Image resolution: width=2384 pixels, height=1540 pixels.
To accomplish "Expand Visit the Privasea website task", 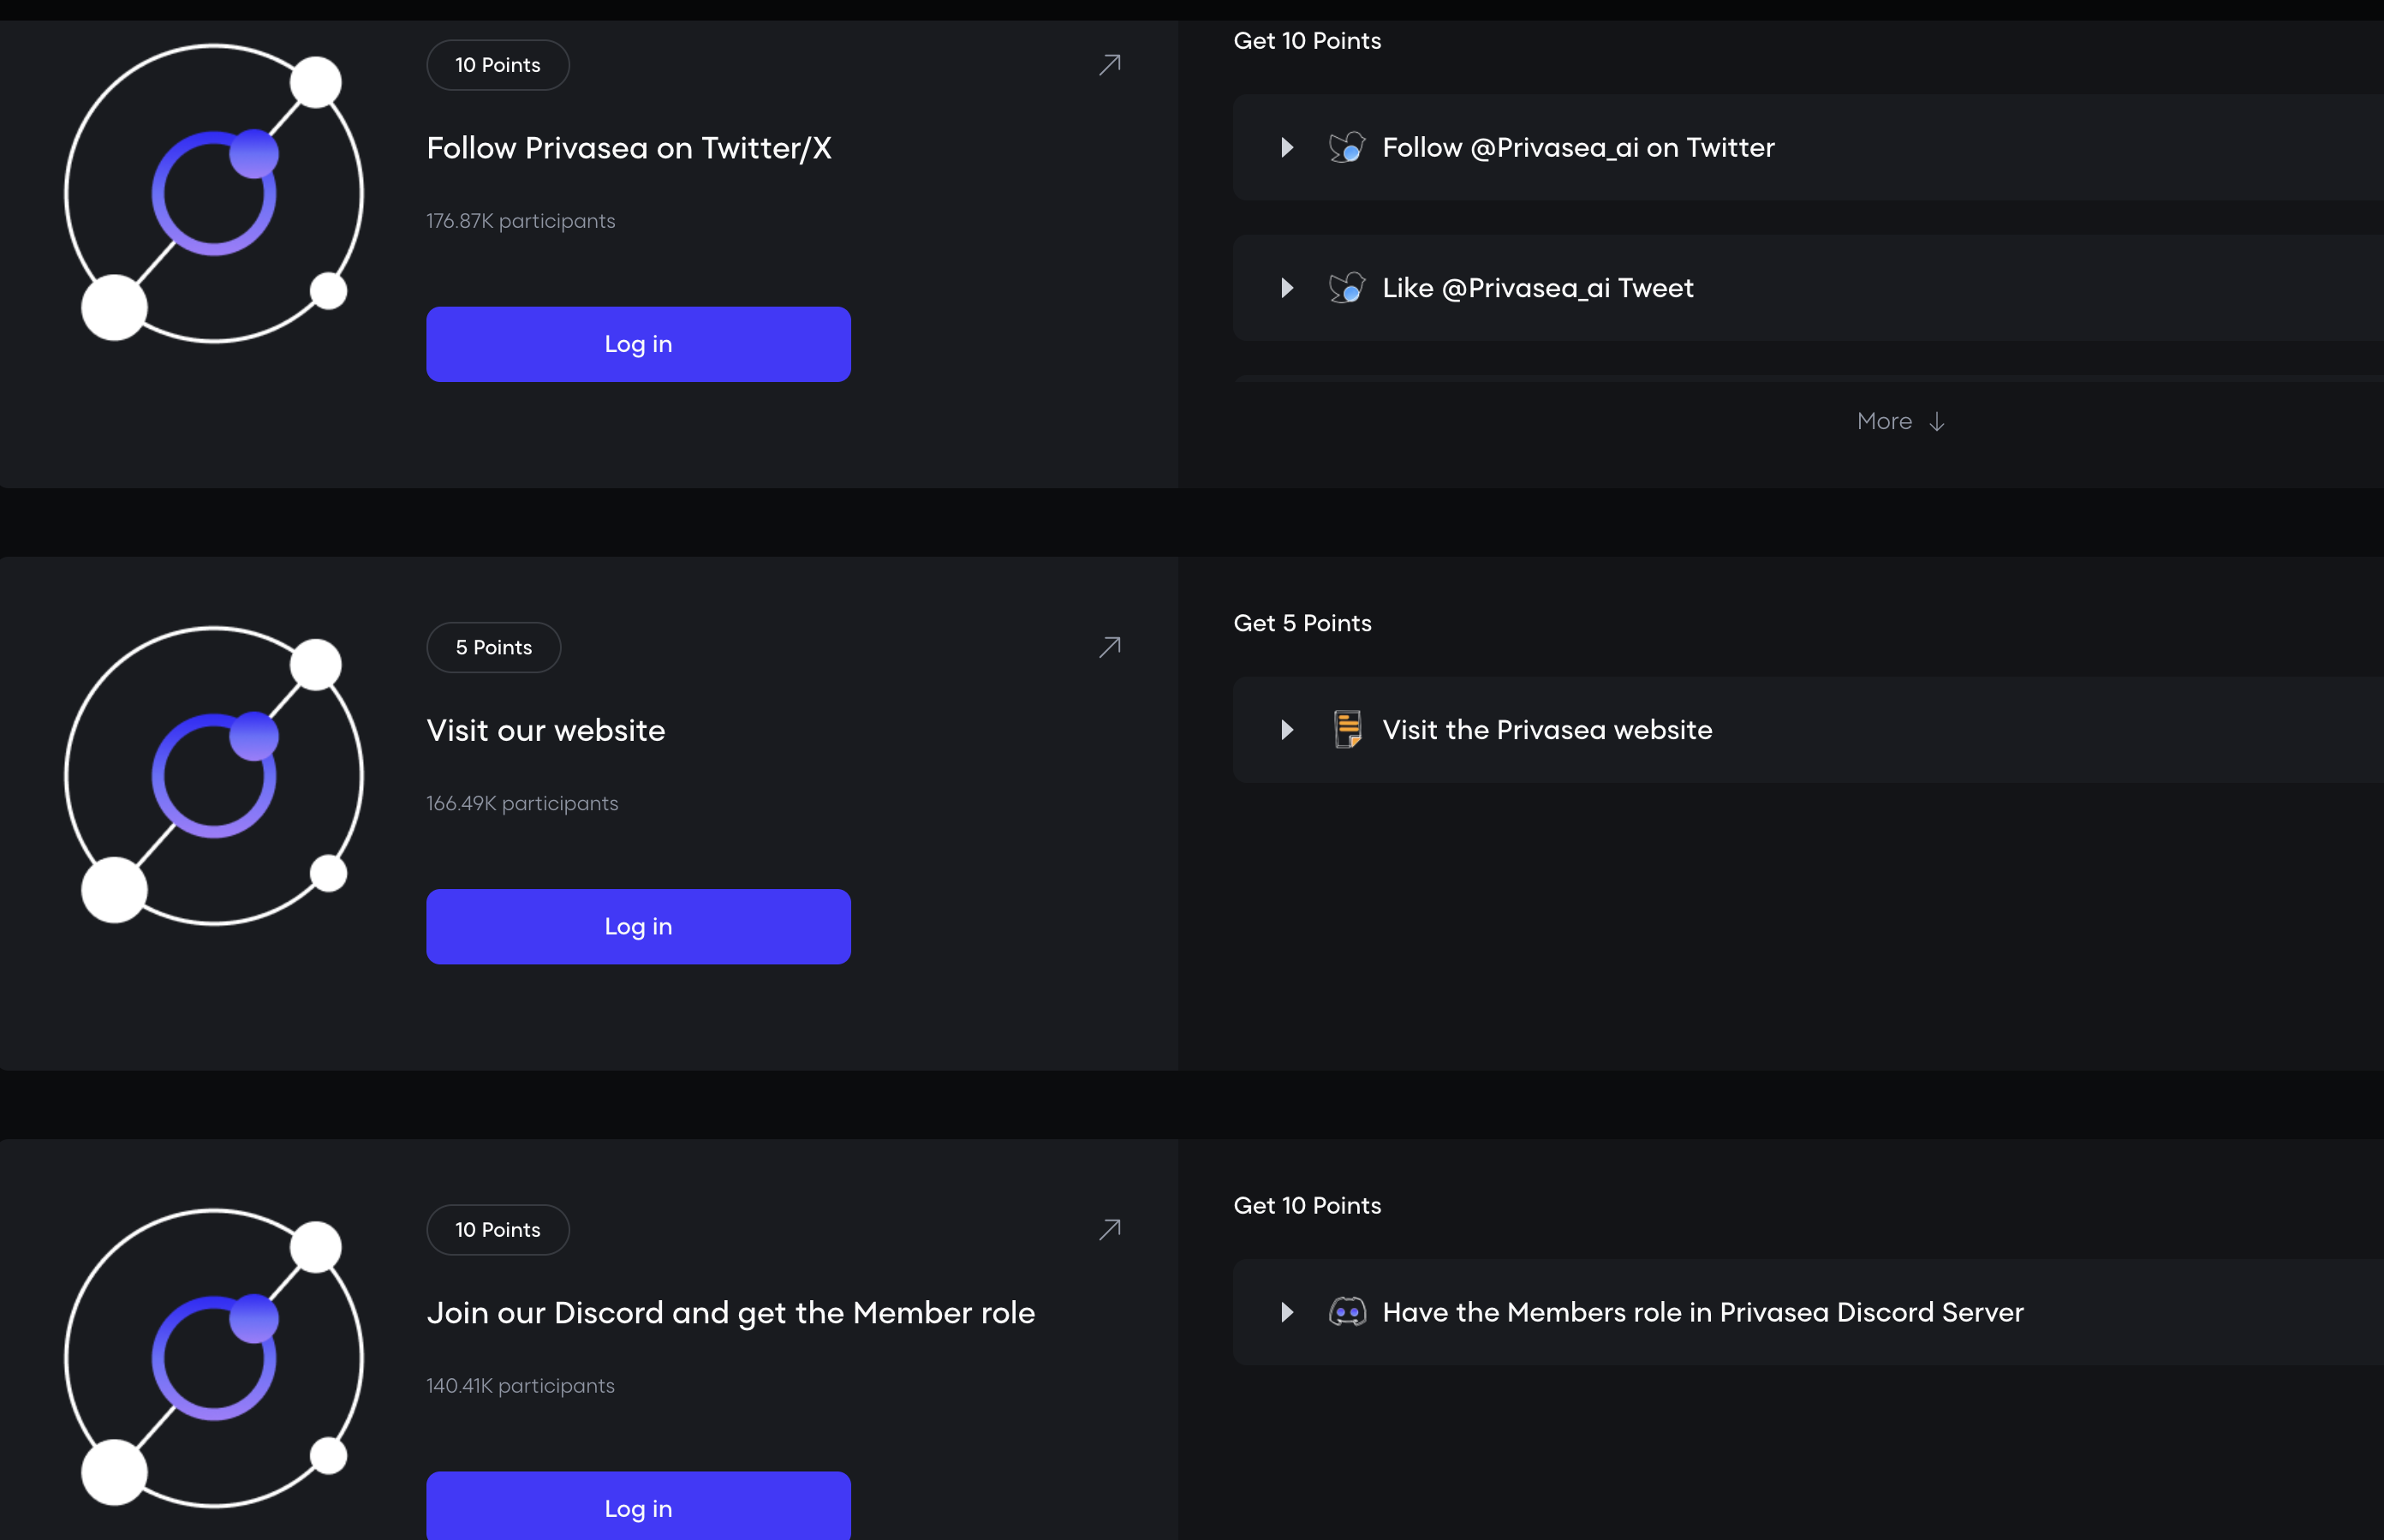I will click(1287, 730).
